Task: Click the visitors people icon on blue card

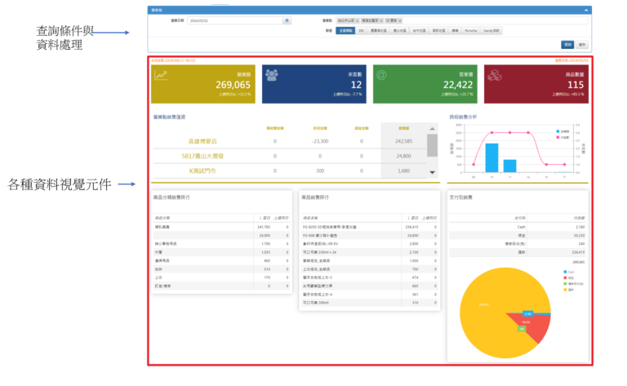Action: coord(272,76)
